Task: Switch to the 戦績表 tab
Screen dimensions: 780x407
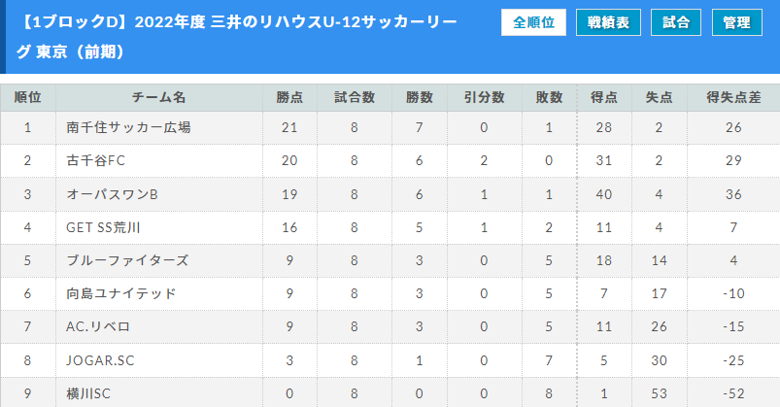Action: (608, 22)
